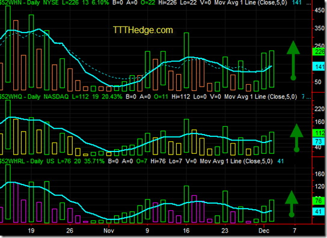Click the $52WHQ symbol label

[11, 97]
